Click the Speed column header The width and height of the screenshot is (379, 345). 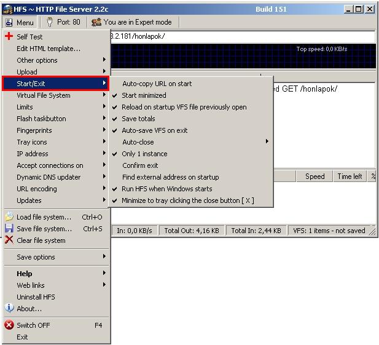point(315,176)
